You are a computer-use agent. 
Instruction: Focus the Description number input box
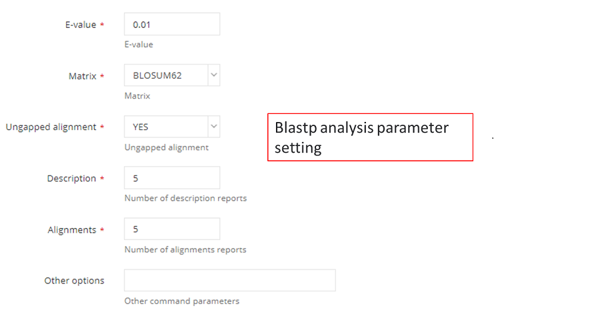click(x=172, y=178)
